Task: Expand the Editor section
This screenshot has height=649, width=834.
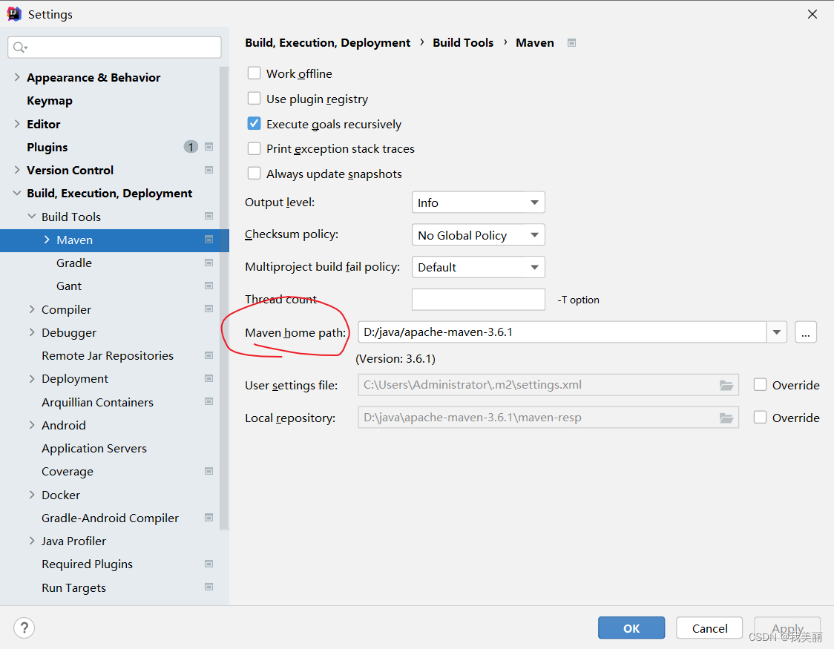Action: coord(17,124)
